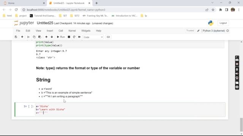Open the File menu
The width and height of the screenshot is (243, 136).
coord(18,31)
